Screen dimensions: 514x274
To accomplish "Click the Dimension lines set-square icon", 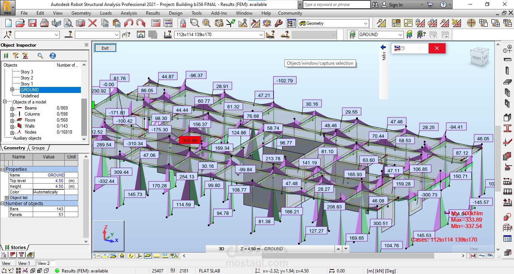I will (243, 23).
